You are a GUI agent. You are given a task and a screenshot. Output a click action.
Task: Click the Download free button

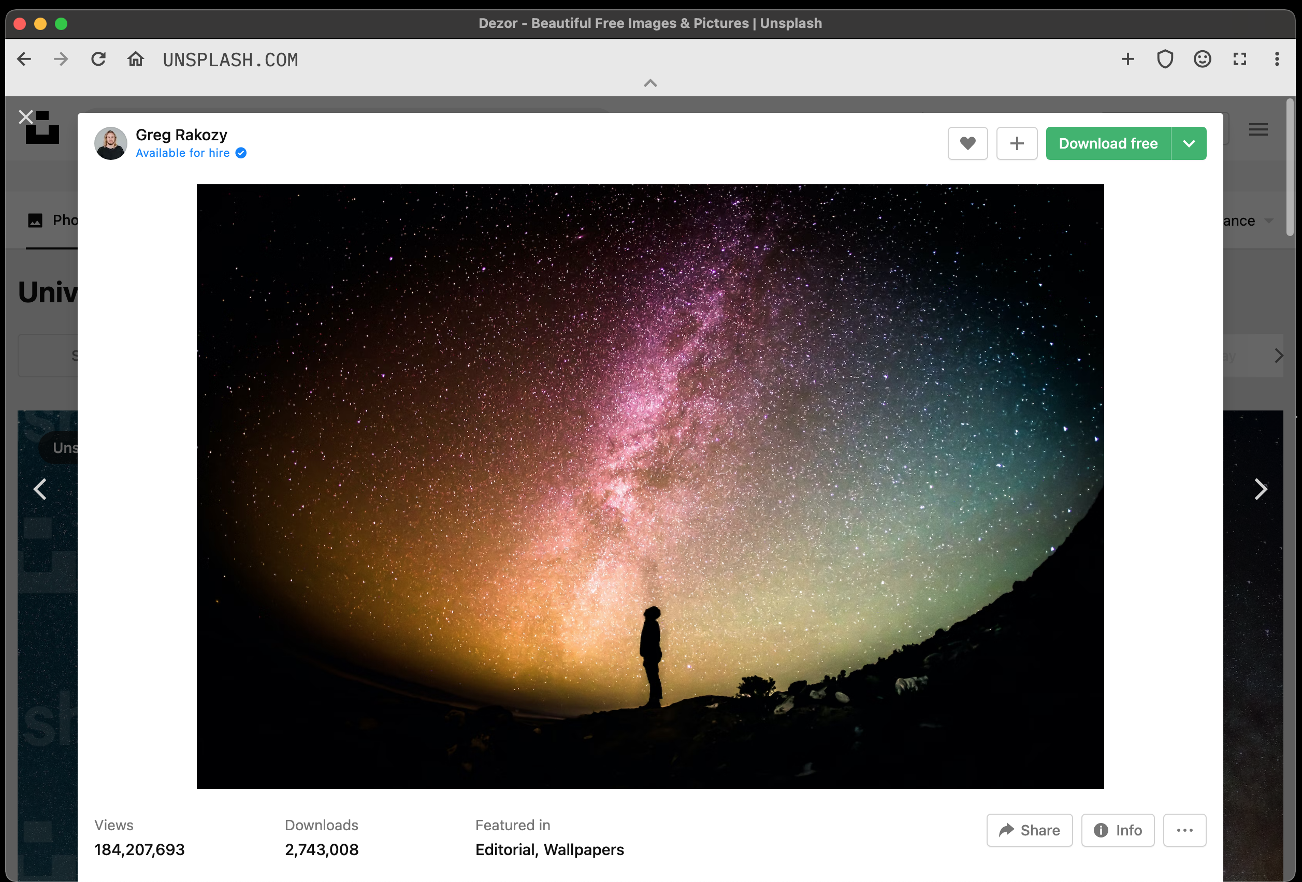pos(1108,143)
